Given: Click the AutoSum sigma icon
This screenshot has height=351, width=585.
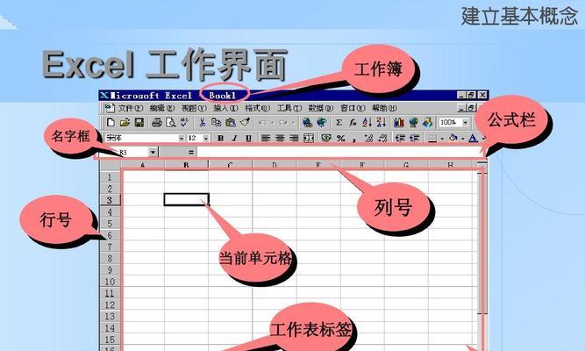Looking at the screenshot, I should click(339, 122).
